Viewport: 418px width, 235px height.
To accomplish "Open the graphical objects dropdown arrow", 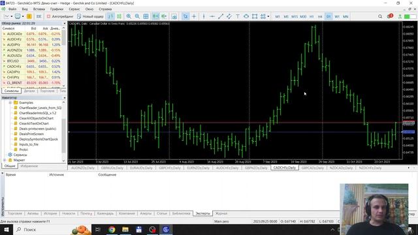I will (x=268, y=16).
